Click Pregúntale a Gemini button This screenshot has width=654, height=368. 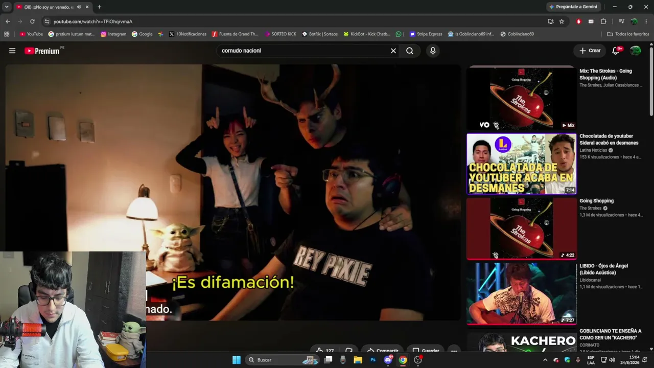(573, 7)
